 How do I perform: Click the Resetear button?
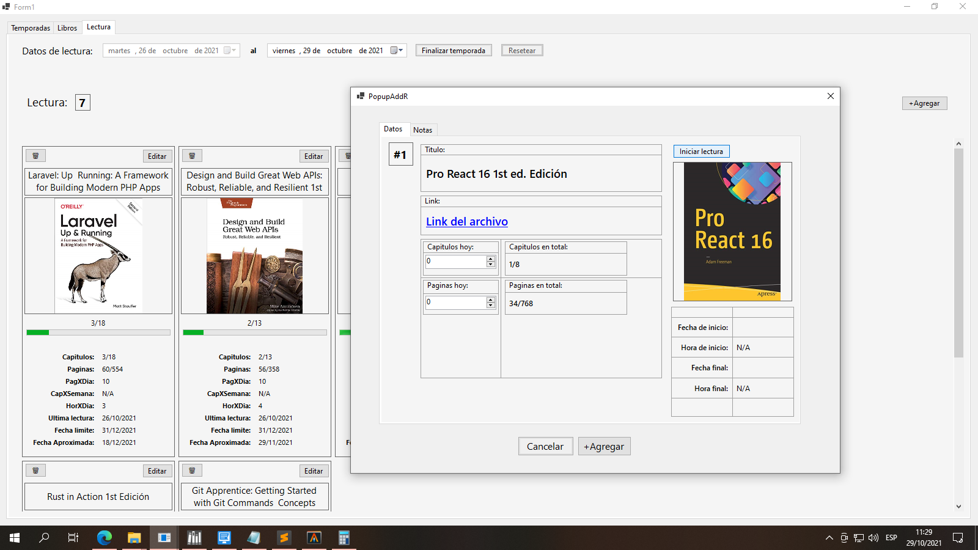coord(522,51)
